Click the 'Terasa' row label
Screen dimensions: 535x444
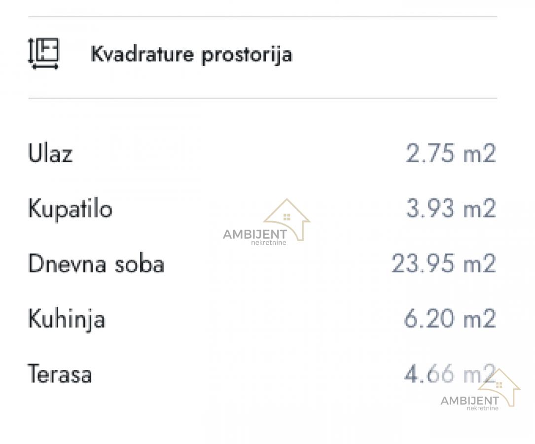click(60, 374)
